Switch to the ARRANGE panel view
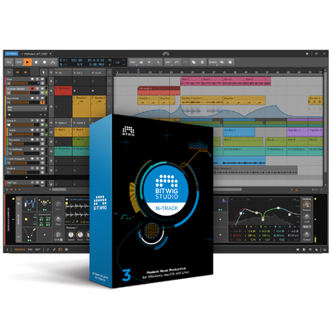 click(x=20, y=250)
